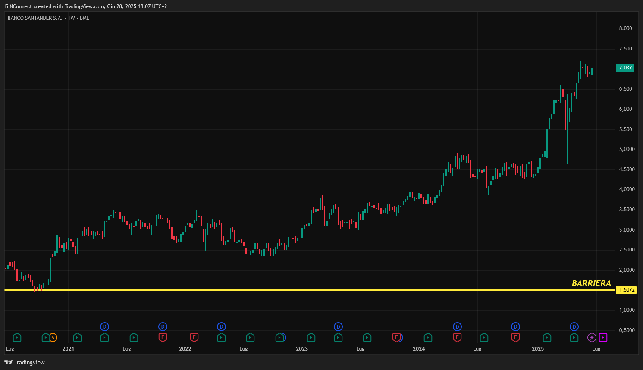Viewport: 643px width, 370px height.
Task: Click the red E marker under the first-half 2024 dividend D
Action: [457, 338]
